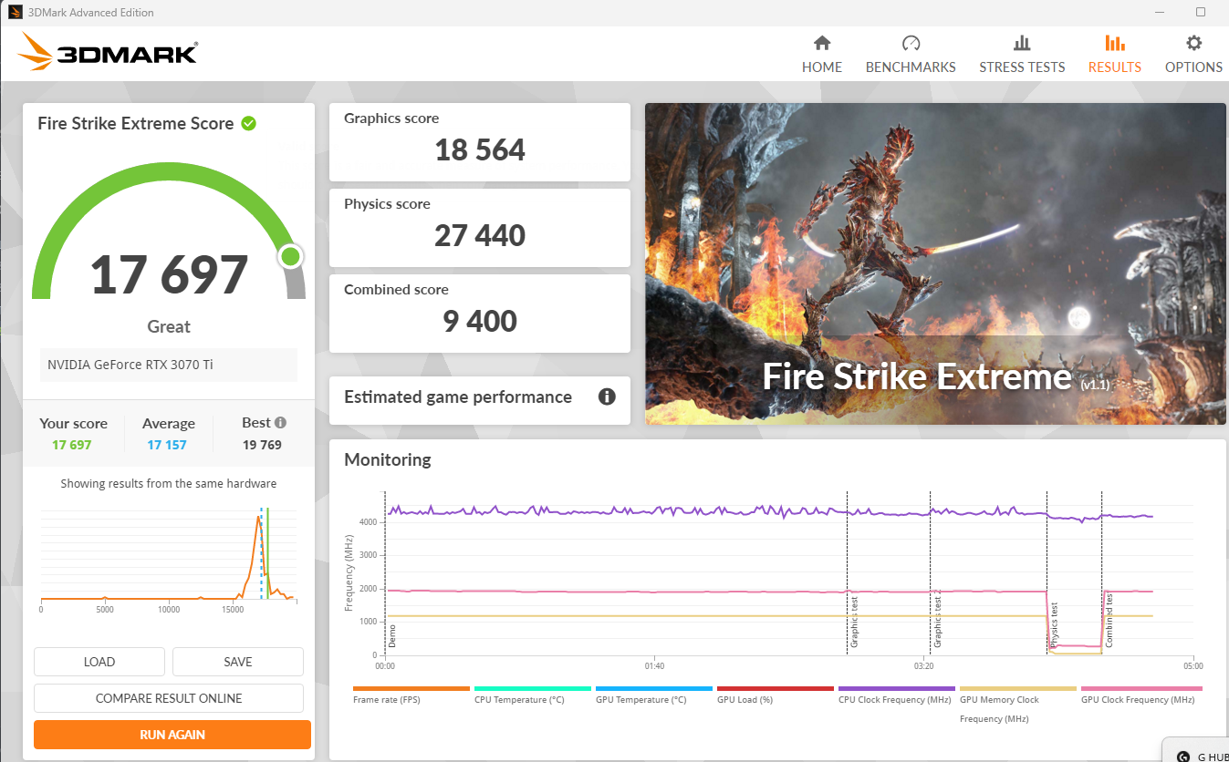The image size is (1229, 762).
Task: Open the OPTIONS tab
Action: coord(1193,55)
